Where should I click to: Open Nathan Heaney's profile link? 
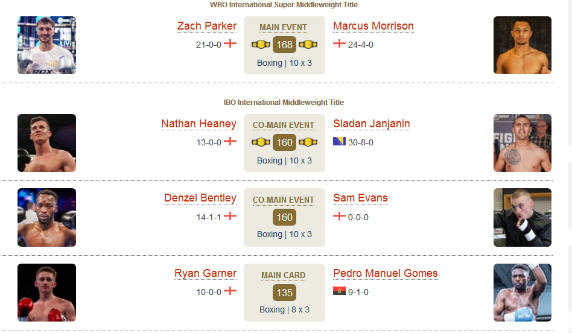(199, 124)
